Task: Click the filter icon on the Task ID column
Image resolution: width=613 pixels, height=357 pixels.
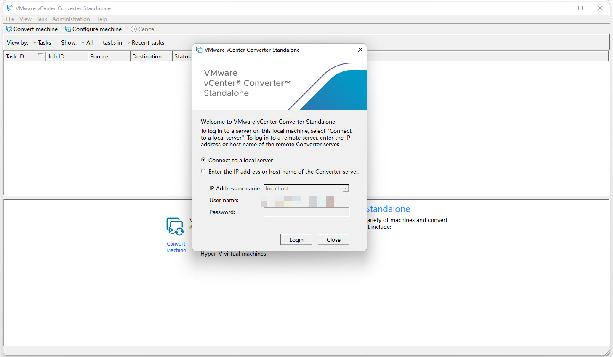Action: pos(40,55)
